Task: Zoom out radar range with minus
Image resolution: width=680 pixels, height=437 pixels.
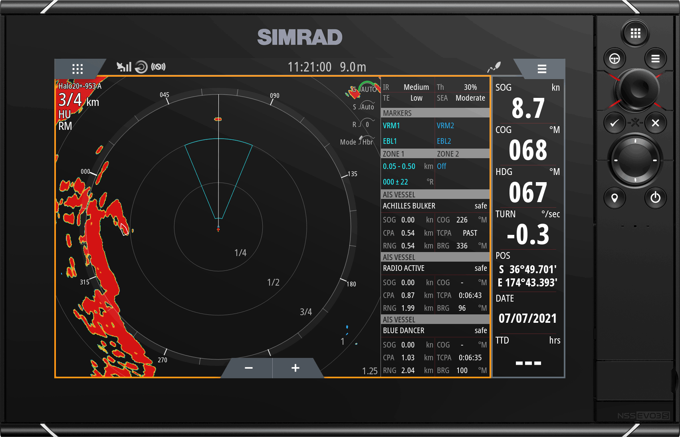Action: [x=249, y=368]
